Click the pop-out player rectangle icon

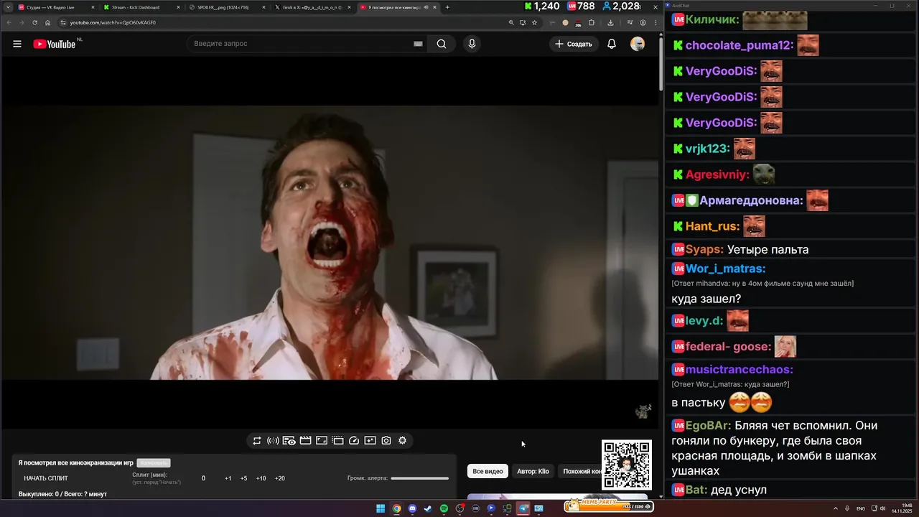click(x=322, y=440)
